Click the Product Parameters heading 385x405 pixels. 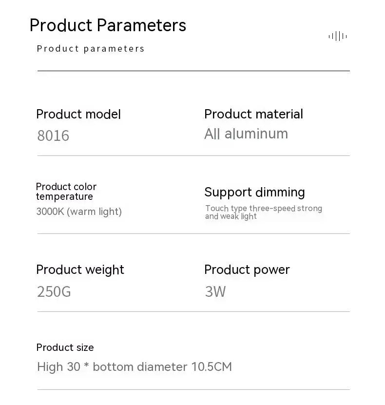tap(108, 25)
